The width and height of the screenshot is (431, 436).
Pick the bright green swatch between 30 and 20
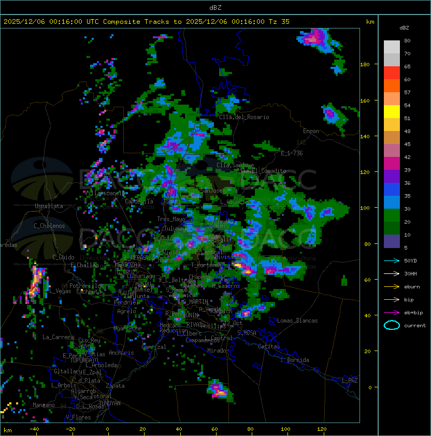click(392, 215)
